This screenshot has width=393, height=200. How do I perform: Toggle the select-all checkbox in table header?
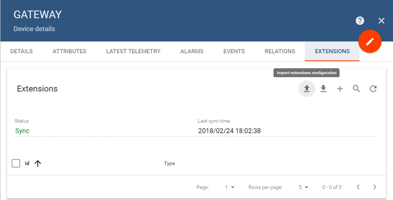click(16, 163)
